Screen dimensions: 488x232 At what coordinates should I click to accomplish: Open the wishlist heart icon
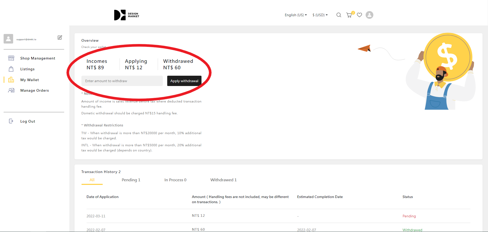pos(359,15)
